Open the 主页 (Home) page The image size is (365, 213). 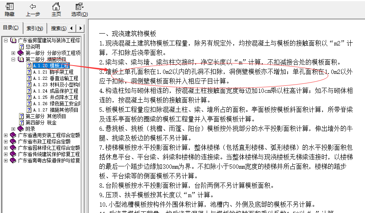click(56, 10)
